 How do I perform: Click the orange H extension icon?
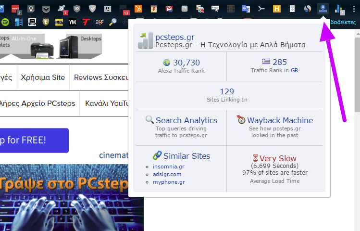click(x=277, y=9)
